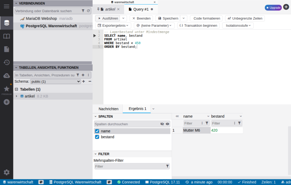Open bestand column filter options dots
Viewport: 291px width, 185px height.
pos(234,123)
